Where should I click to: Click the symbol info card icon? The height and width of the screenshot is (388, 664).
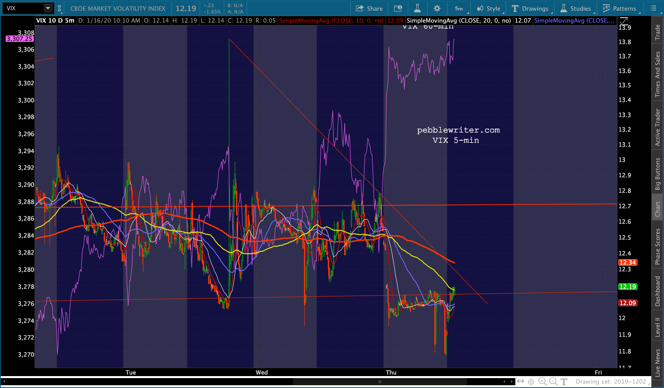tap(398, 8)
